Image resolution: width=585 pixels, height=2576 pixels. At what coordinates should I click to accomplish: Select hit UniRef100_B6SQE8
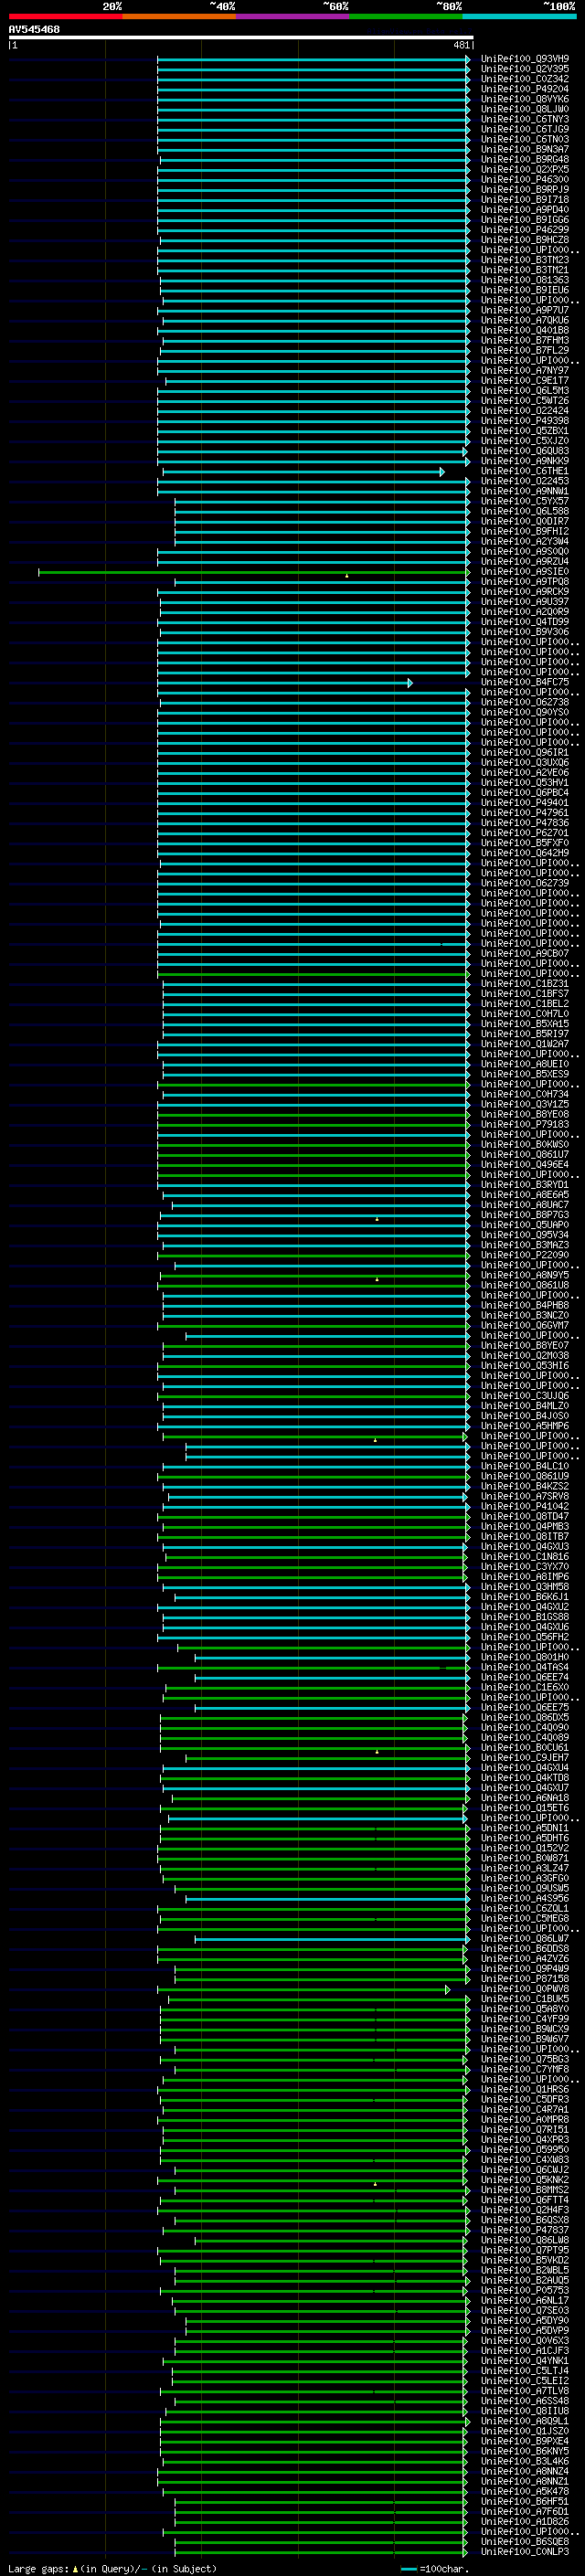(x=525, y=2541)
